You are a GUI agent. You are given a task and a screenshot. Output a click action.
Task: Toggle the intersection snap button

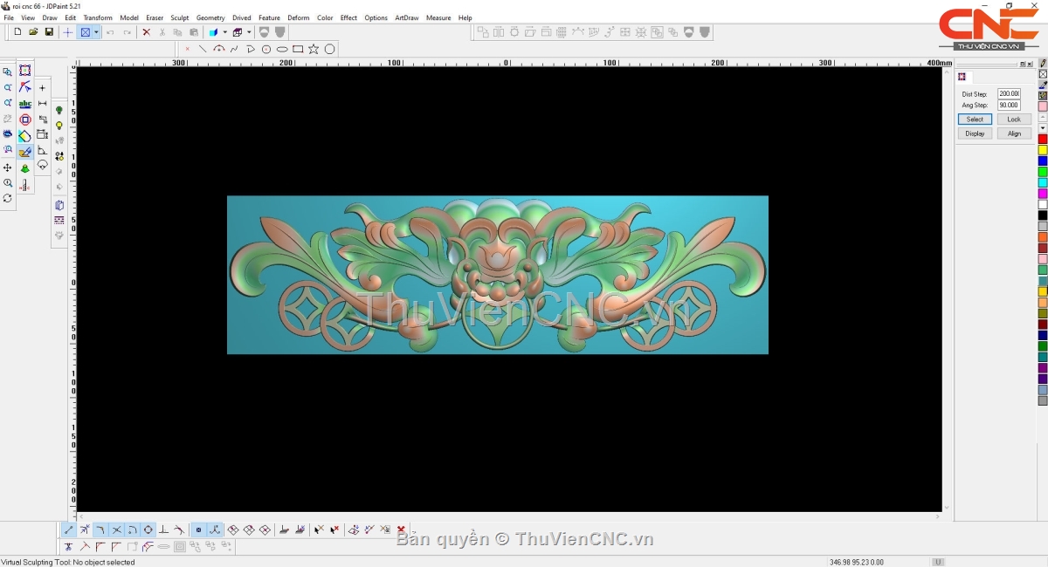[x=116, y=529]
